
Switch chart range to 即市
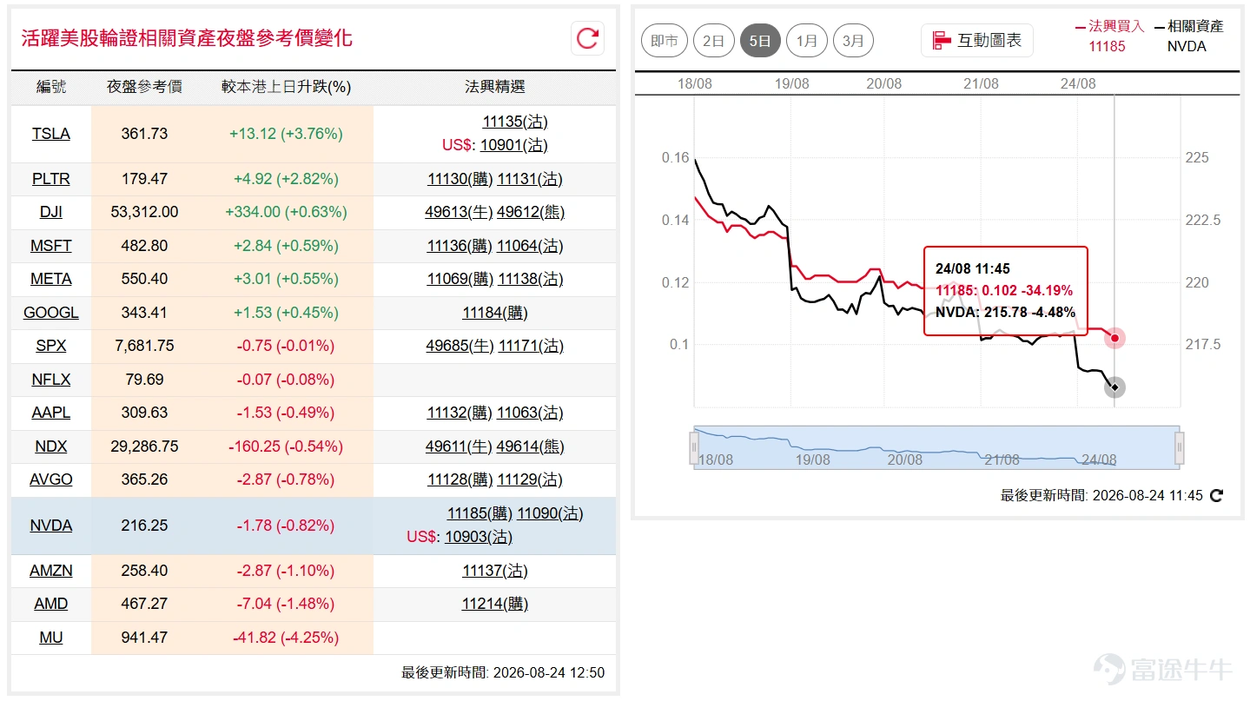(665, 41)
